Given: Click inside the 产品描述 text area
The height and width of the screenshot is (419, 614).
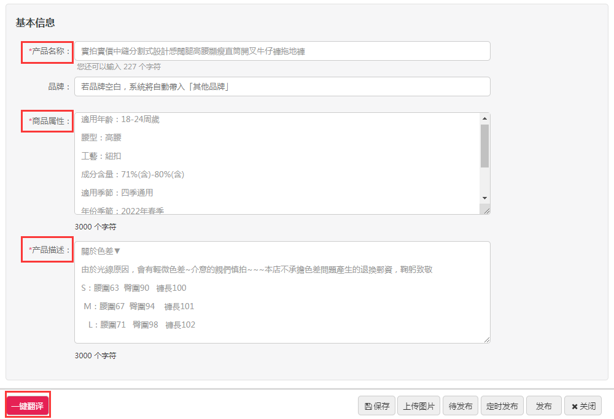Looking at the screenshot, I should click(282, 292).
